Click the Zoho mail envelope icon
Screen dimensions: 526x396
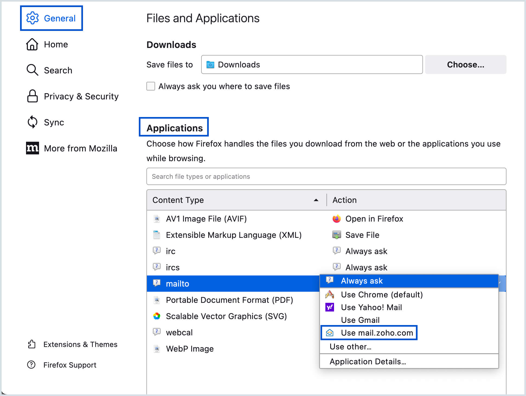(x=330, y=333)
